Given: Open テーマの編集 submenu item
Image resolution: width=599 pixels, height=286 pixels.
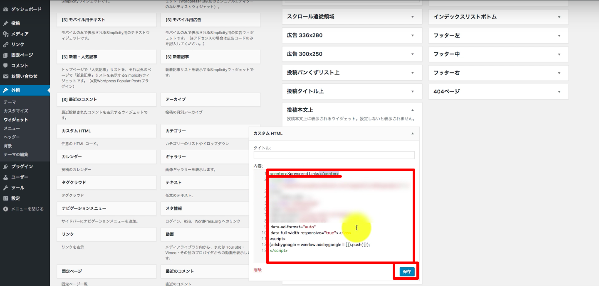Looking at the screenshot, I should [x=16, y=154].
